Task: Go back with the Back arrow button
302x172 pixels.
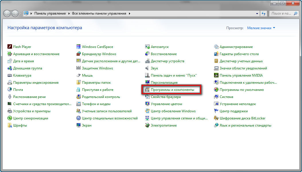Action: [7, 14]
